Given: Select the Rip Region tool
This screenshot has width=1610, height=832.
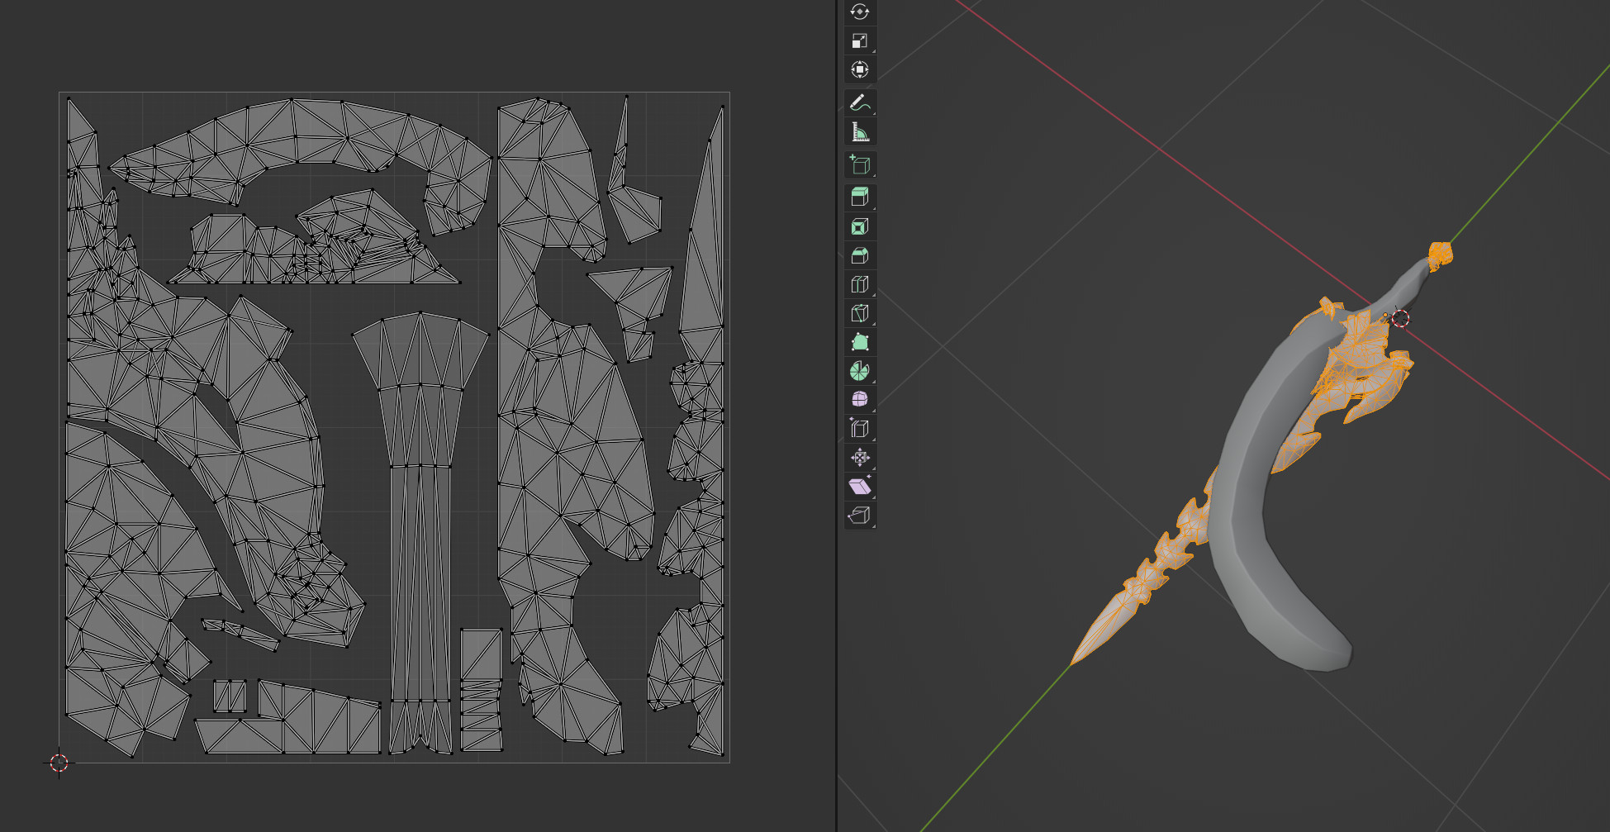Looking at the screenshot, I should [859, 516].
